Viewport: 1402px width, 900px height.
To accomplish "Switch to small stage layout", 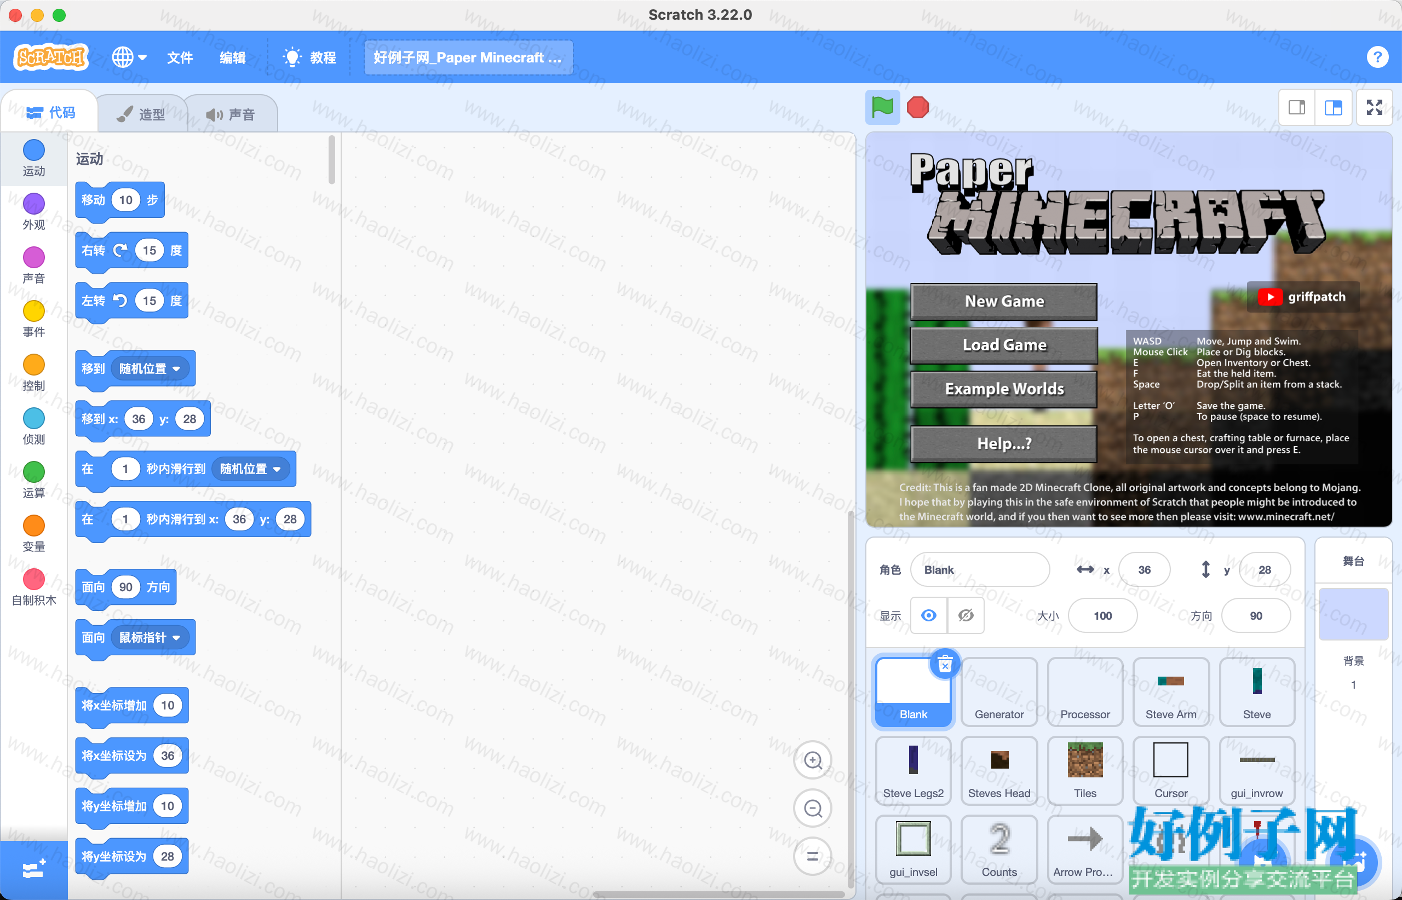I will pyautogui.click(x=1297, y=107).
